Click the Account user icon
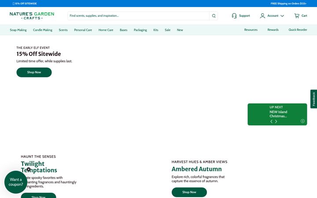The image size is (317, 198). click(262, 16)
